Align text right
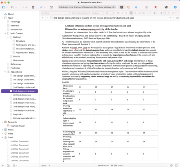The width and height of the screenshot is (180, 167). [139, 13]
